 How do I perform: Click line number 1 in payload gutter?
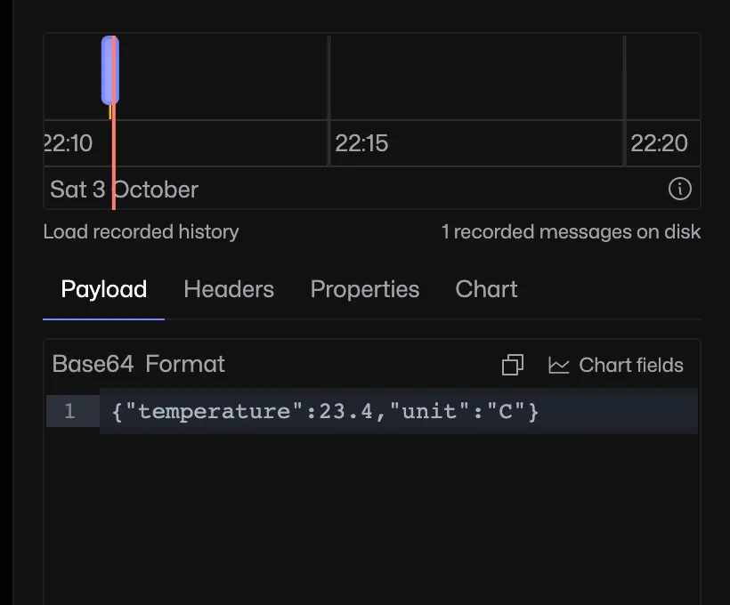(x=69, y=411)
